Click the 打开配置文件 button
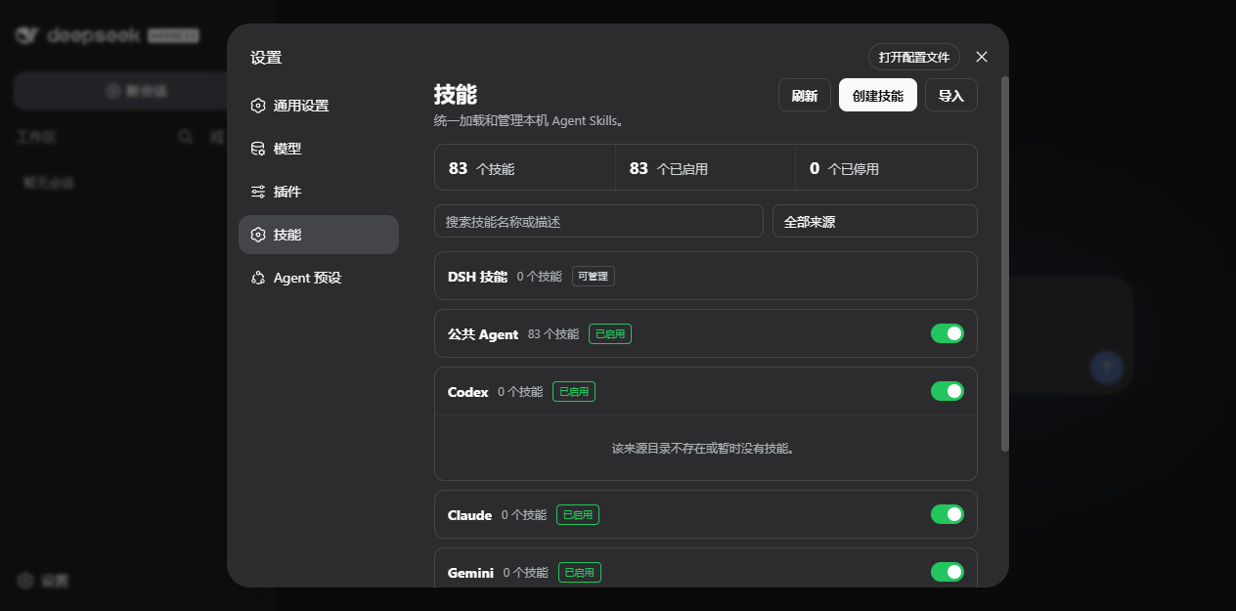The width and height of the screenshot is (1236, 611). click(914, 57)
